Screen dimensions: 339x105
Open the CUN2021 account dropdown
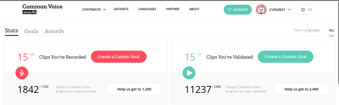pos(280,10)
